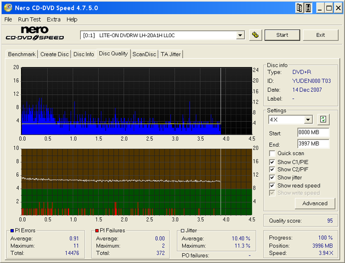Switch to the Disc Info tab
Viewport: 345px width, 263px height.
(84, 54)
